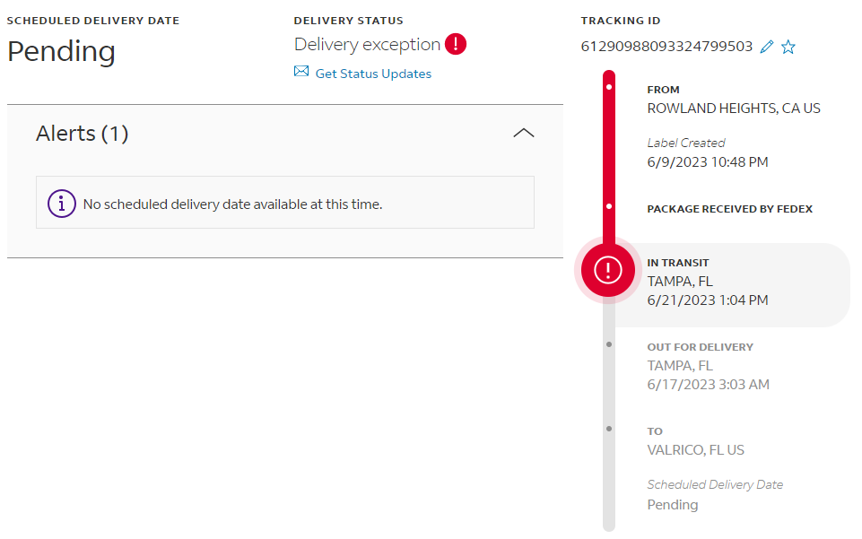The width and height of the screenshot is (862, 539).
Task: Click the tracking ID number
Action: tap(666, 47)
